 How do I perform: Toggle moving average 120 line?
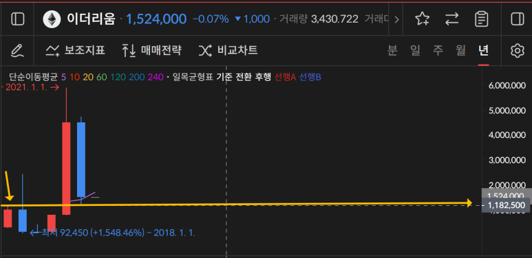click(x=118, y=77)
